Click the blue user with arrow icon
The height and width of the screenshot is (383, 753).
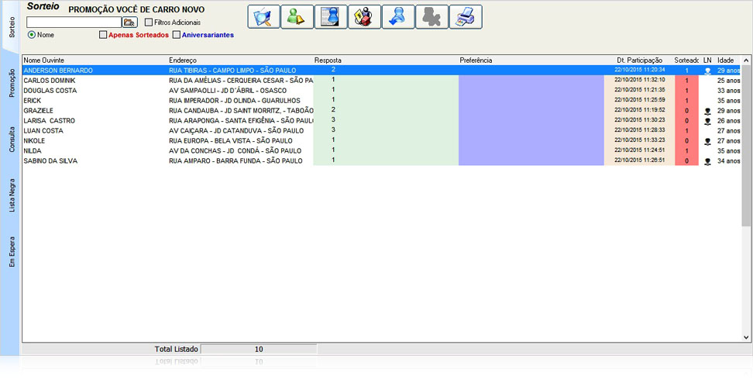(398, 17)
